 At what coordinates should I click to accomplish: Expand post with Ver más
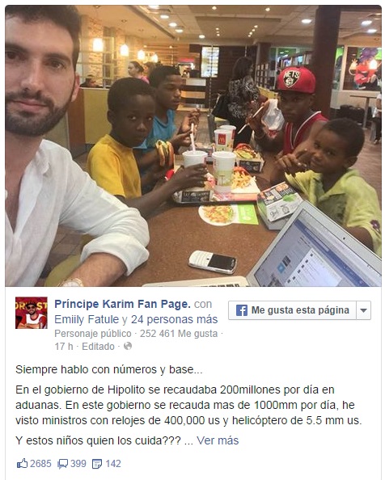[x=218, y=440]
